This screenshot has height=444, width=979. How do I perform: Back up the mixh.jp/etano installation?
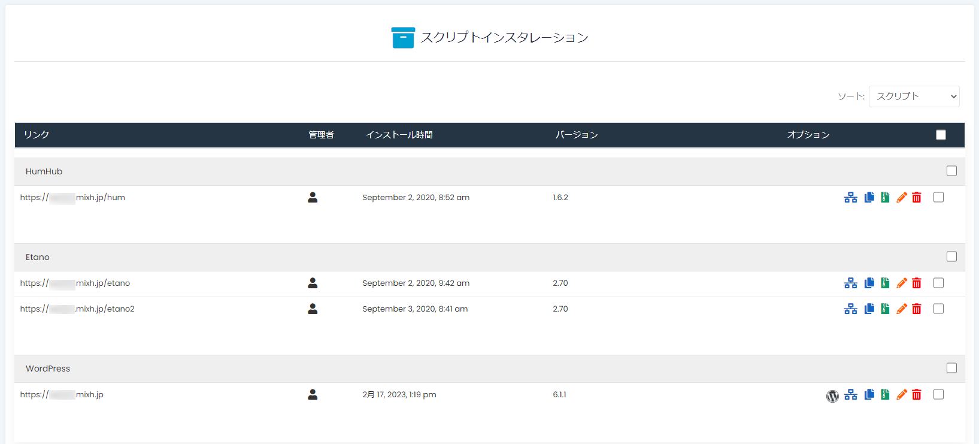click(885, 283)
